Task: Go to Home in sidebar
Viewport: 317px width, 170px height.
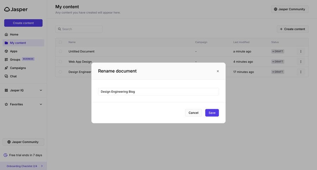Action: coord(23,34)
